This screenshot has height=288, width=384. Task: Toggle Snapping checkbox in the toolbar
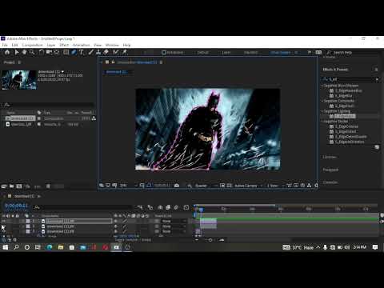coord(164,53)
